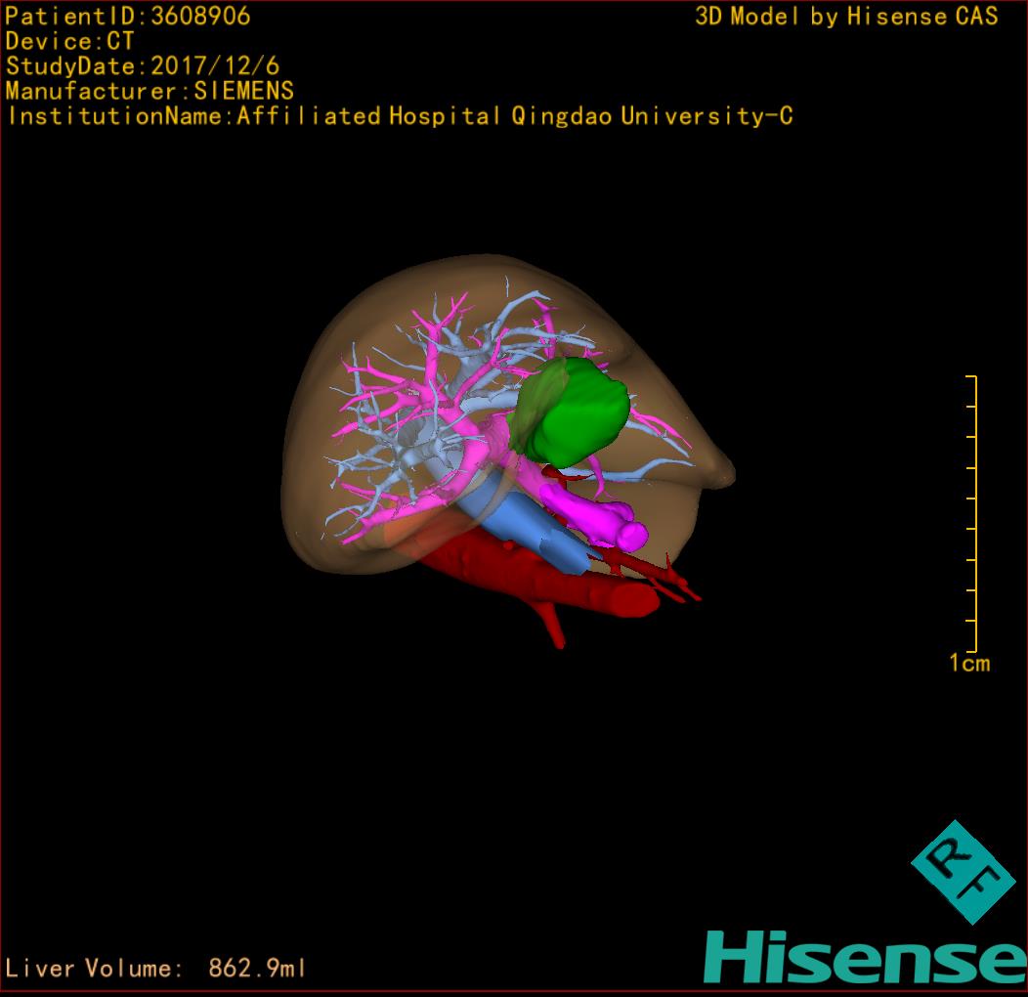Click the green tumor mass in the liver
1028x997 pixels.
coord(577,412)
